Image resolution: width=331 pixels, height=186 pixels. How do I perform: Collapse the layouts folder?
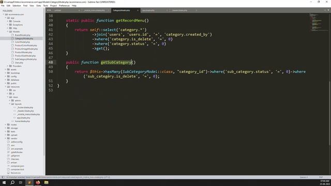(x=10, y=104)
